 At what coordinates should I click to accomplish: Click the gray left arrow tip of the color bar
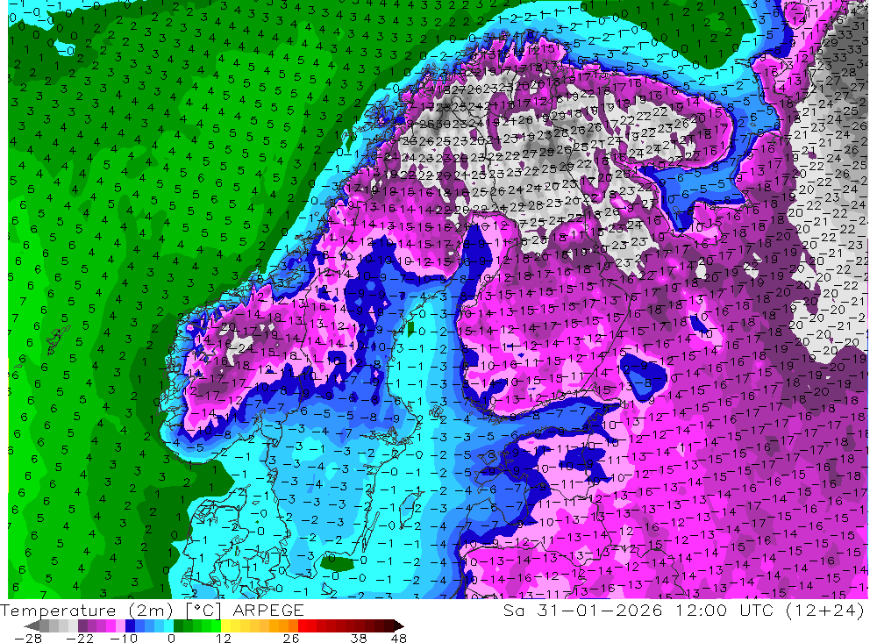coord(32,625)
